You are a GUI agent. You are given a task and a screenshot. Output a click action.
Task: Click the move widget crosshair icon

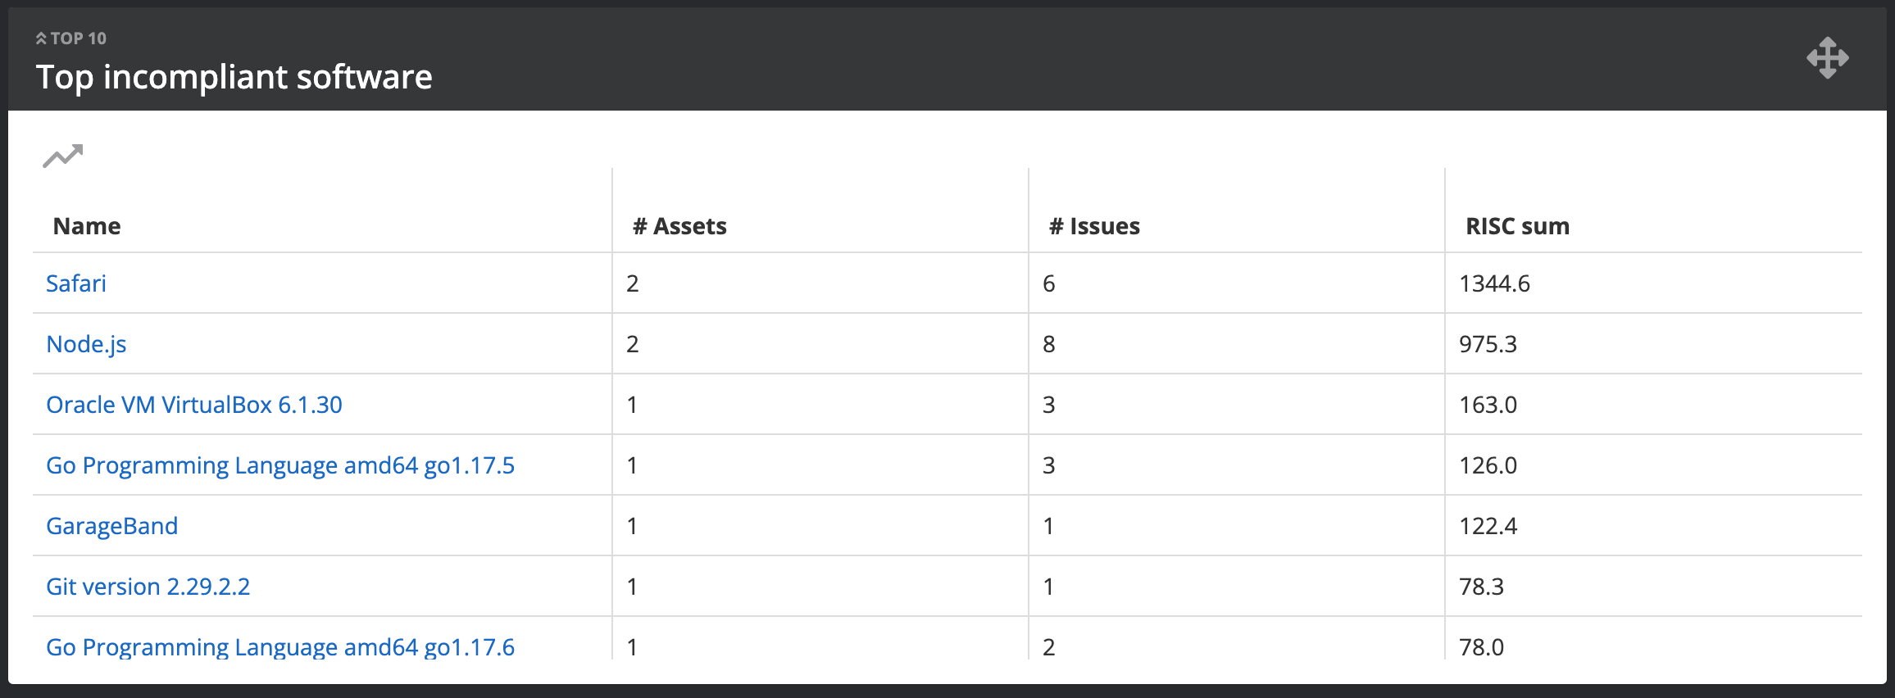(1827, 58)
